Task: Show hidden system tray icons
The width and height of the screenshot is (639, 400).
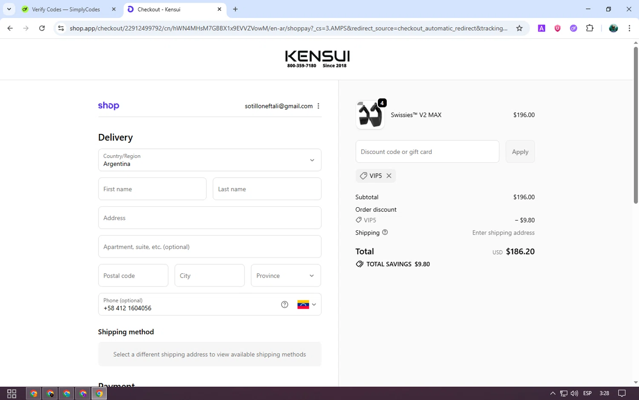Action: click(553, 394)
